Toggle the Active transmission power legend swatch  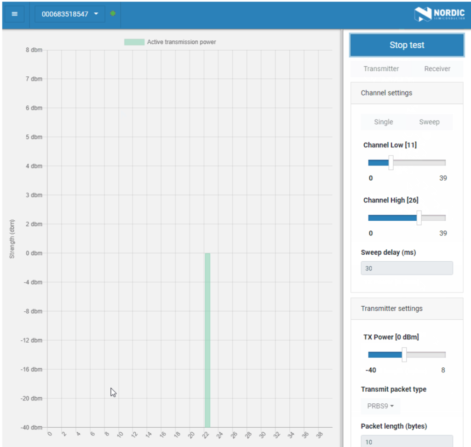click(134, 42)
